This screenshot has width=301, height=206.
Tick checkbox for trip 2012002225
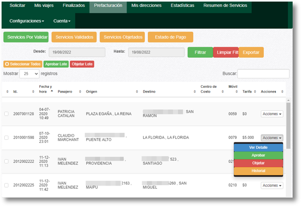point(6,185)
